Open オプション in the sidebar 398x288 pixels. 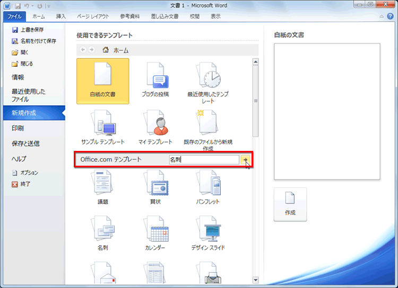25,173
